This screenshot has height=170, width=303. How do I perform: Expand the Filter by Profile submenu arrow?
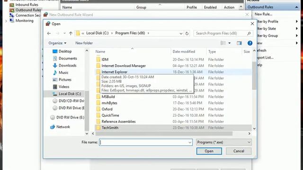(x=297, y=21)
